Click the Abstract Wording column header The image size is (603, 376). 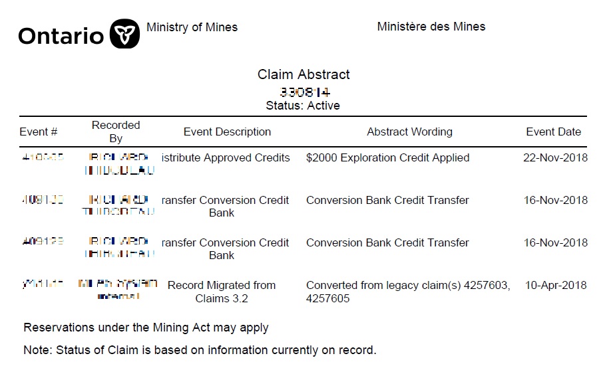pyautogui.click(x=409, y=132)
